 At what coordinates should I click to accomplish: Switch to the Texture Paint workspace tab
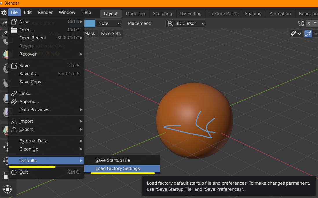click(223, 14)
